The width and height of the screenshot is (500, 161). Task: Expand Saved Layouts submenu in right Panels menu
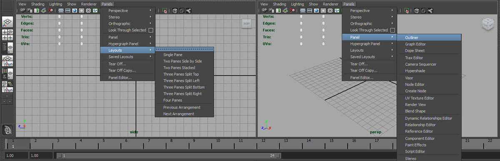pos(370,57)
